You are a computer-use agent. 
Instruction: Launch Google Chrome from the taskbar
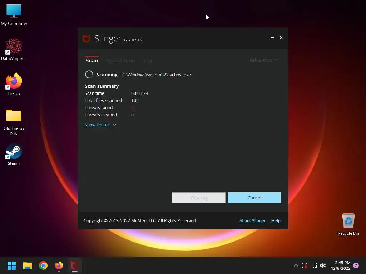click(x=43, y=265)
